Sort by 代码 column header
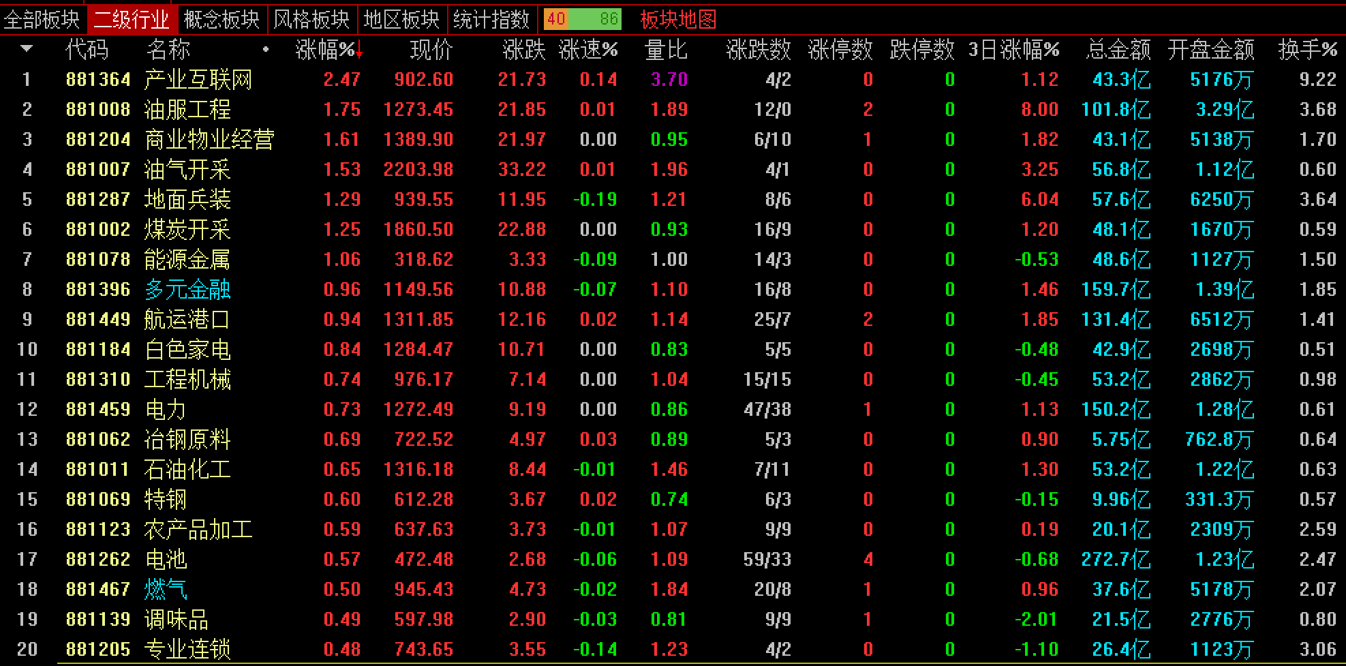The image size is (1346, 666). pos(87,50)
